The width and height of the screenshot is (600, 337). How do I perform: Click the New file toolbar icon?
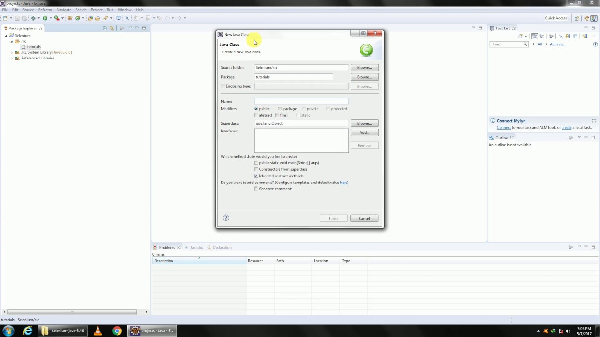(5, 18)
